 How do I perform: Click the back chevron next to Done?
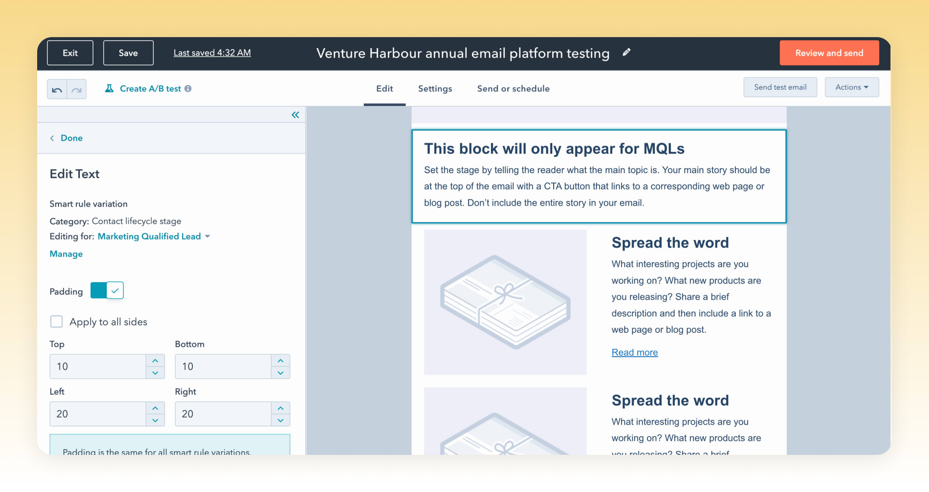tap(52, 138)
